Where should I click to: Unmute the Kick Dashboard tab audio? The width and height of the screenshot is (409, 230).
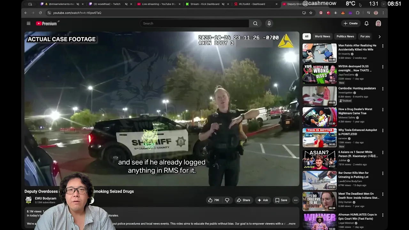pos(223,4)
